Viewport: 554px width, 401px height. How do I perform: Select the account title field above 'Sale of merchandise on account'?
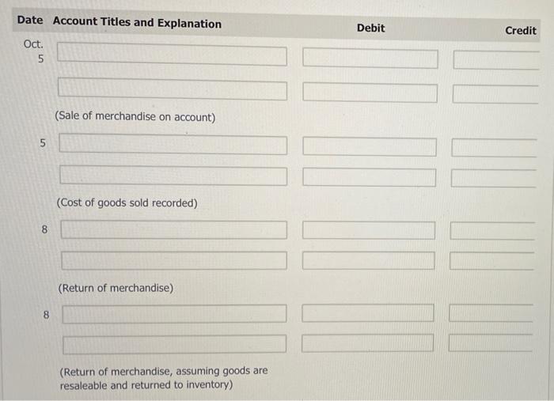coord(173,89)
